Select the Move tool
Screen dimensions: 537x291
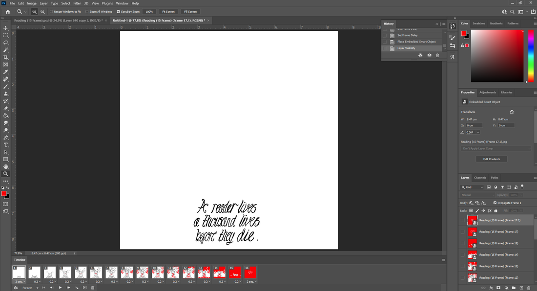click(6, 28)
